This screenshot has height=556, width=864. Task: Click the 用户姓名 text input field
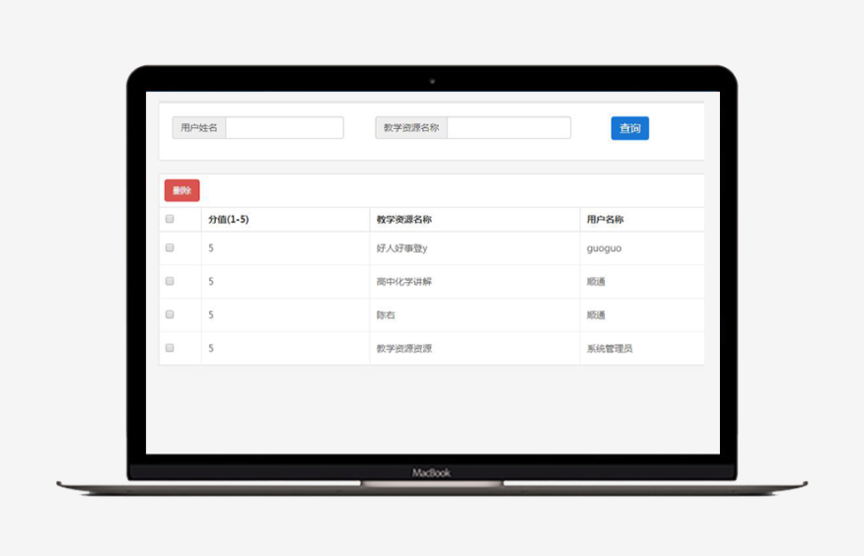point(284,128)
